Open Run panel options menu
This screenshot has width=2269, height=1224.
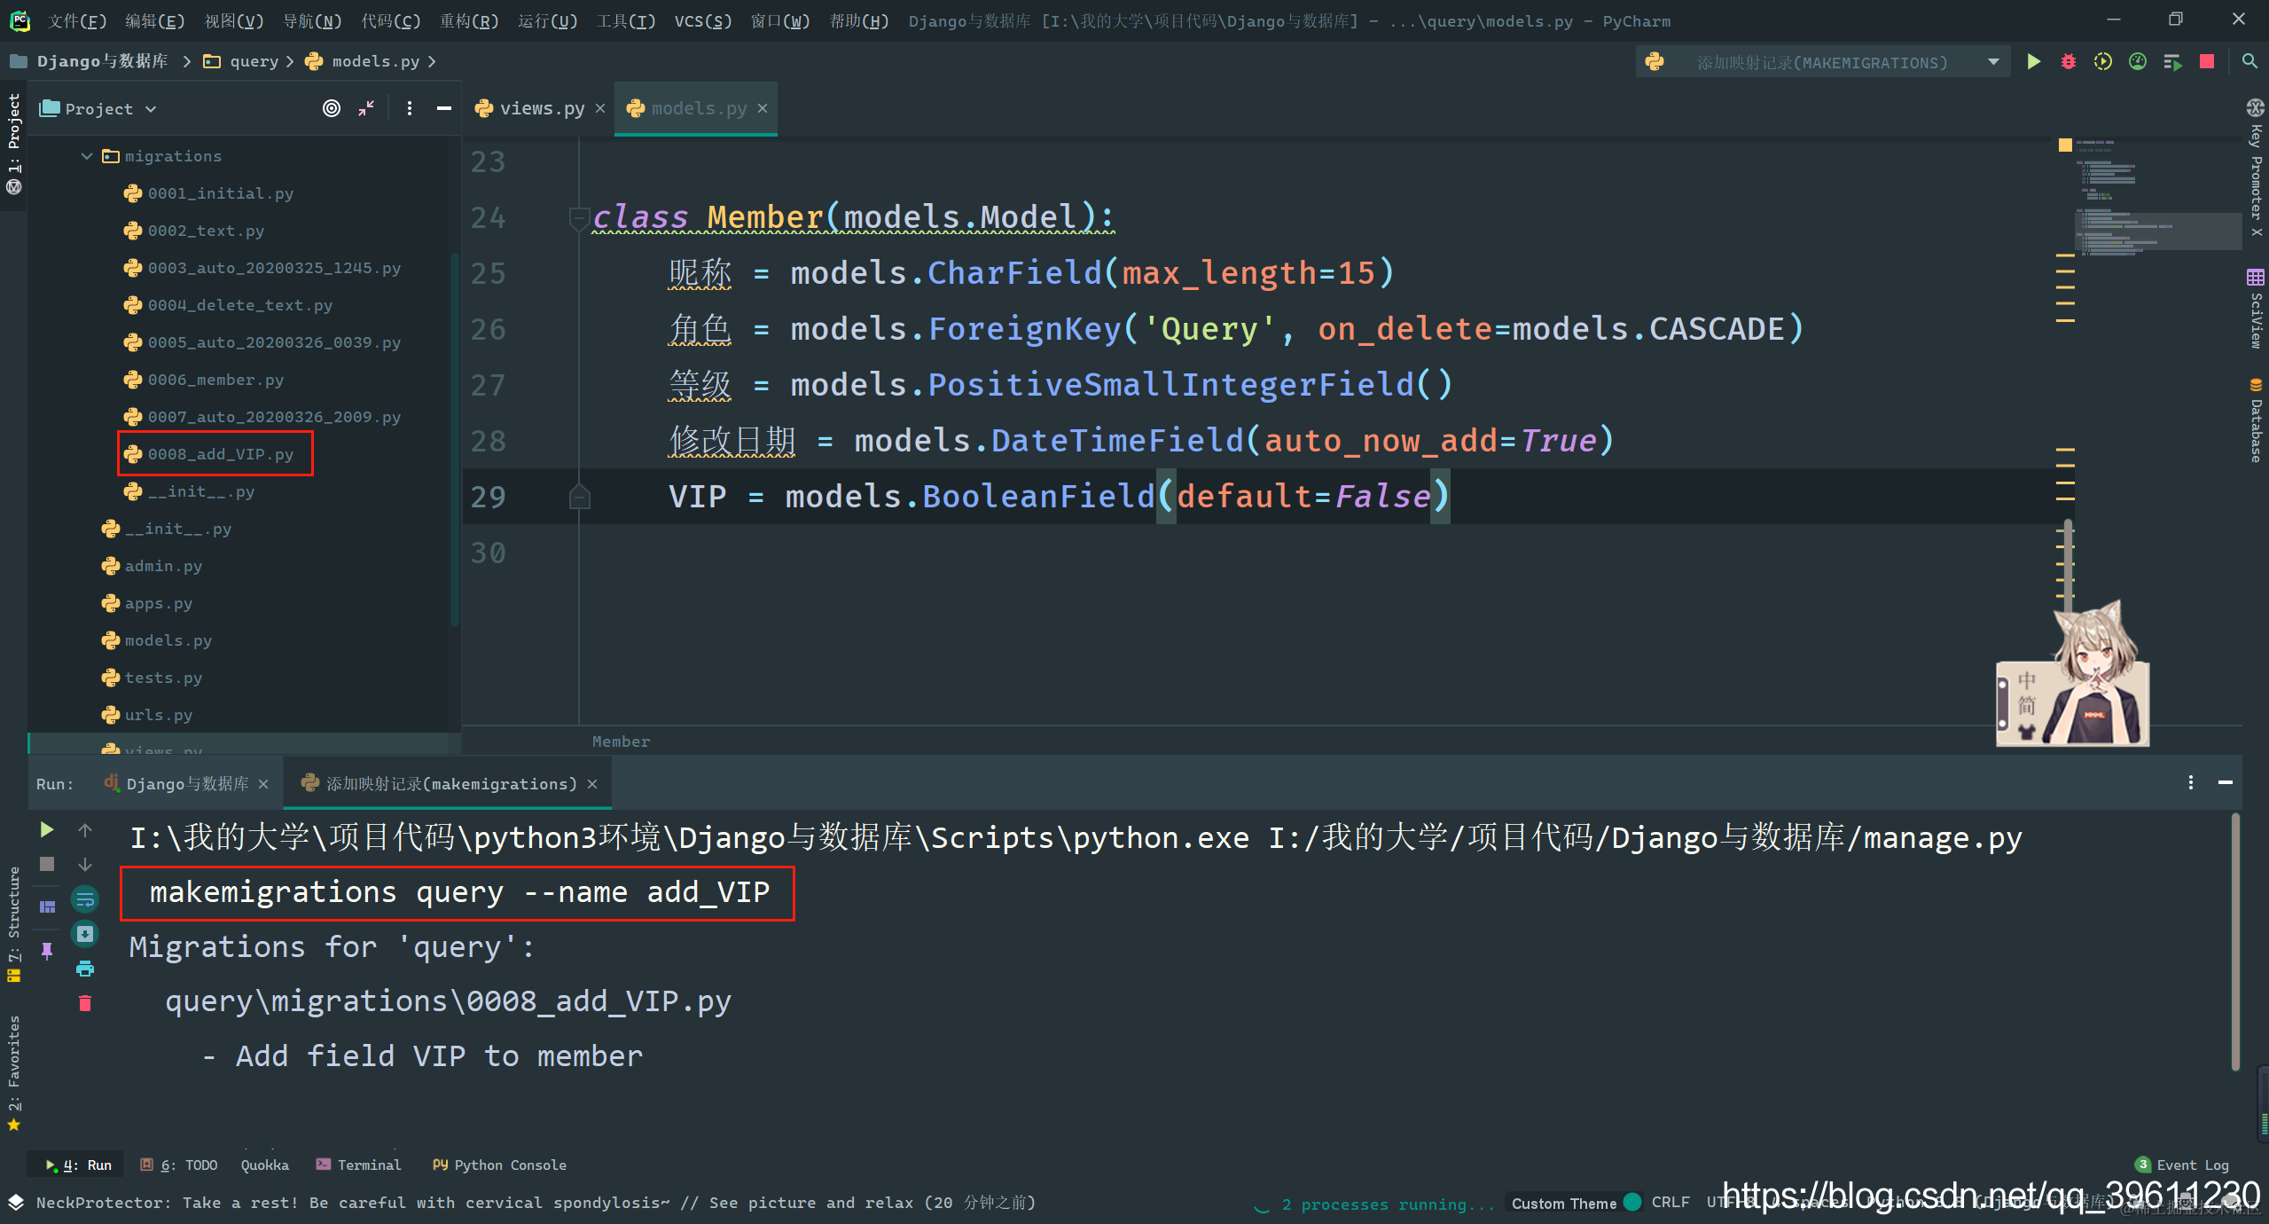[2190, 782]
